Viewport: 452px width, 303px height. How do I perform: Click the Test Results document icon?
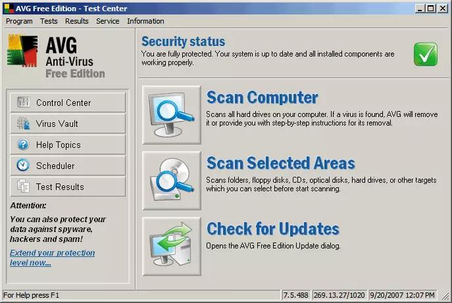[x=24, y=187]
